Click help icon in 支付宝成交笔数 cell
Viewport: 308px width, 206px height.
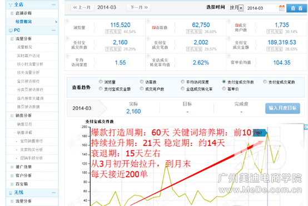coord(148,38)
